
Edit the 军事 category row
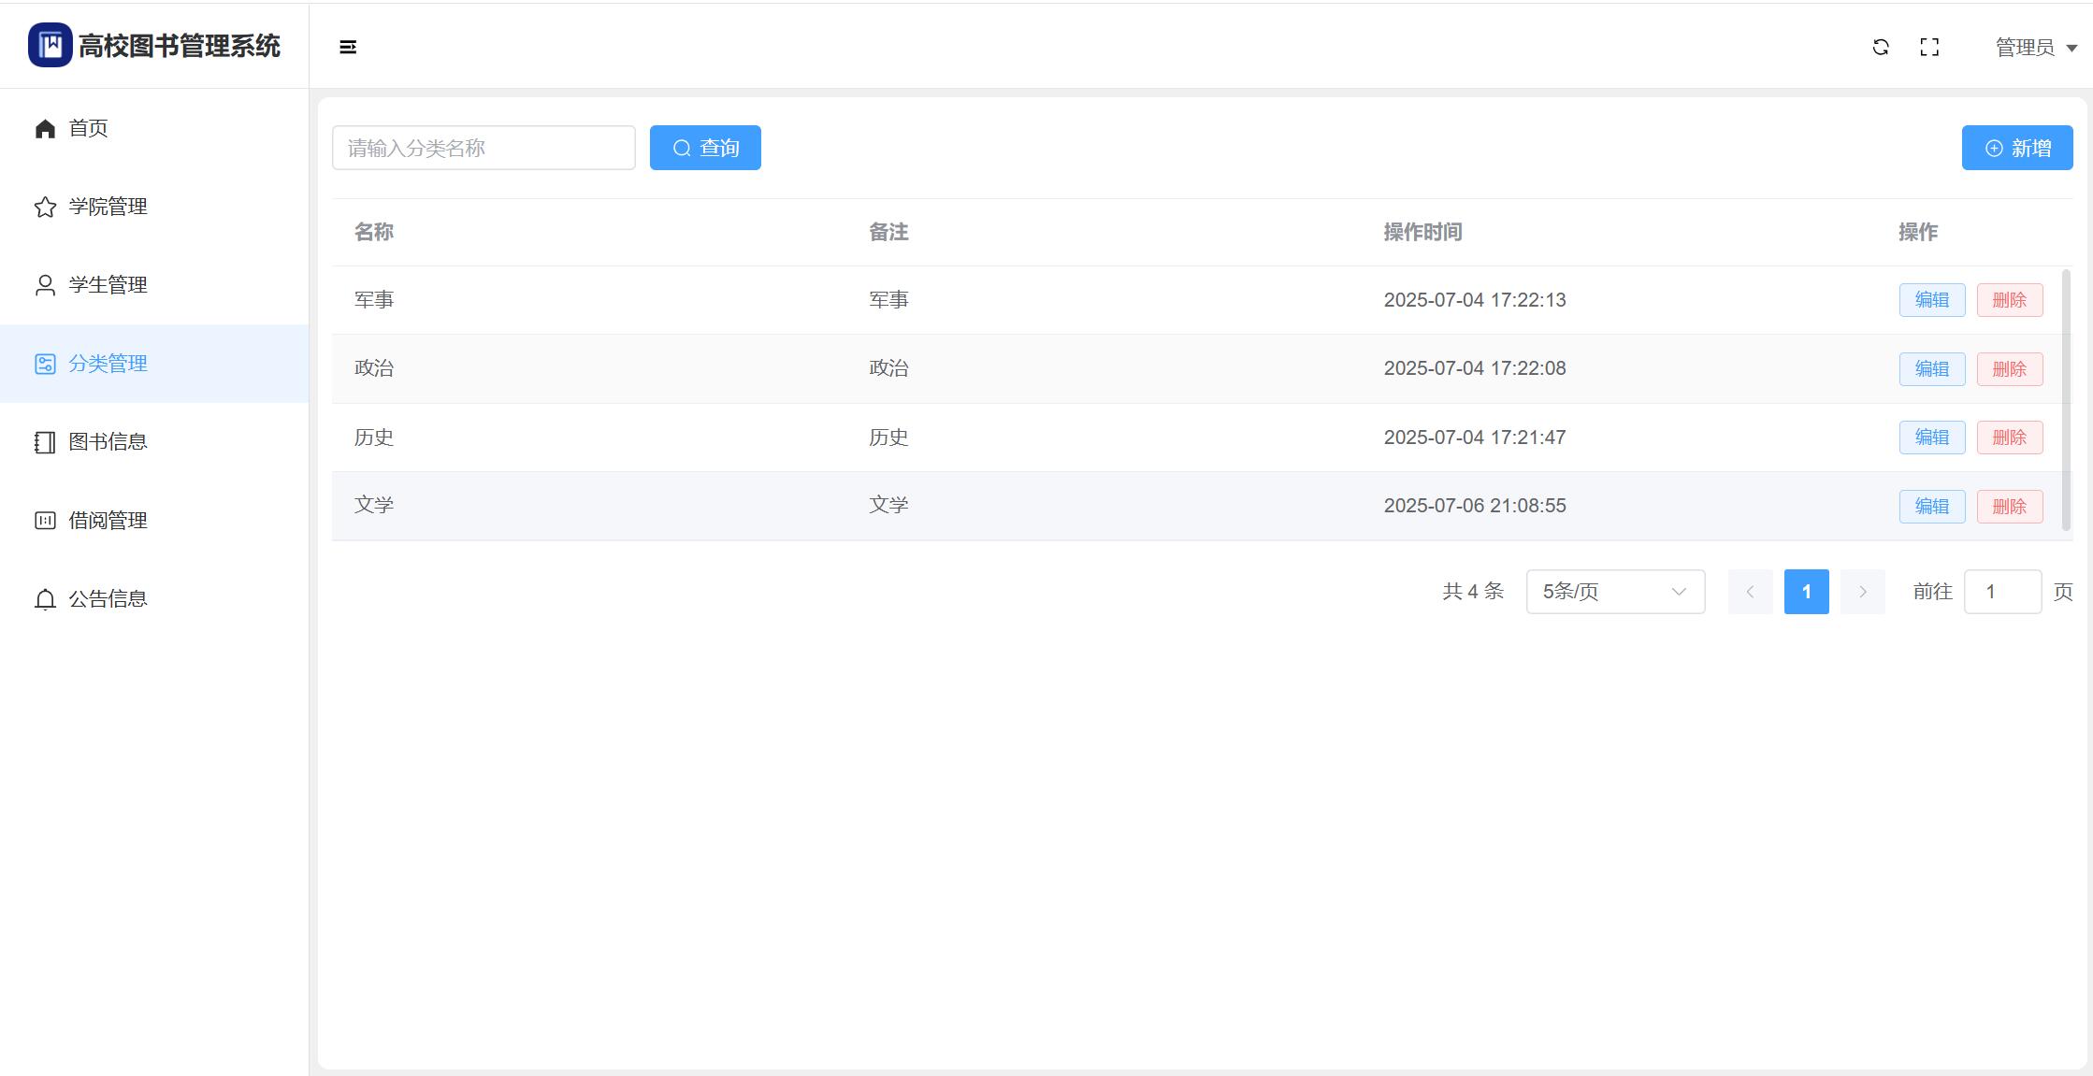[x=1931, y=300]
